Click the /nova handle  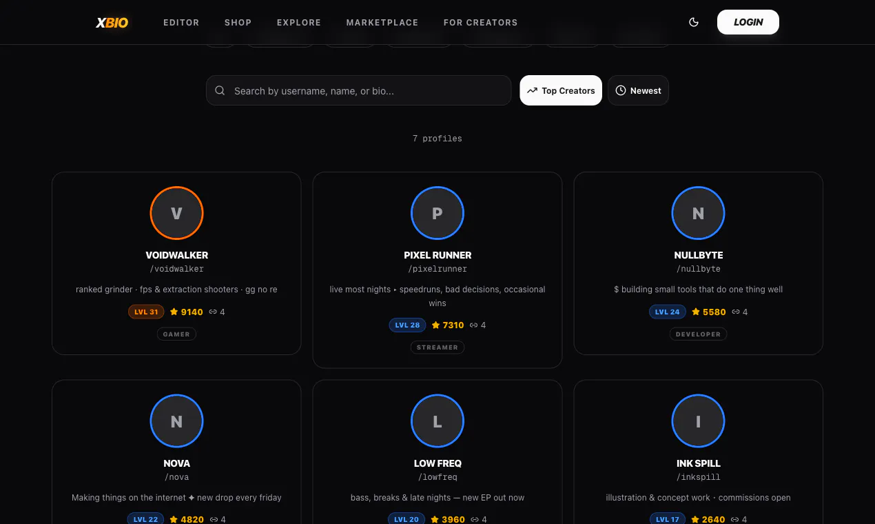pos(176,477)
